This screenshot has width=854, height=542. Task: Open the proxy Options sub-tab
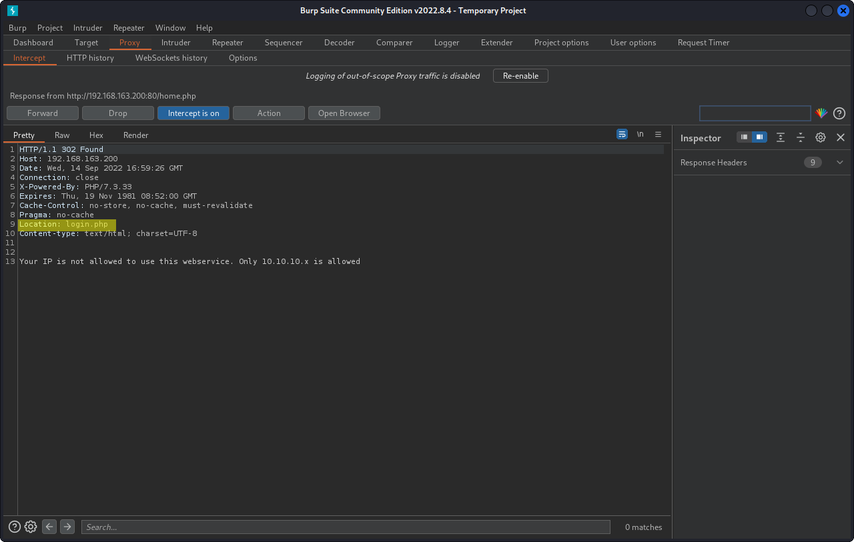click(x=243, y=58)
